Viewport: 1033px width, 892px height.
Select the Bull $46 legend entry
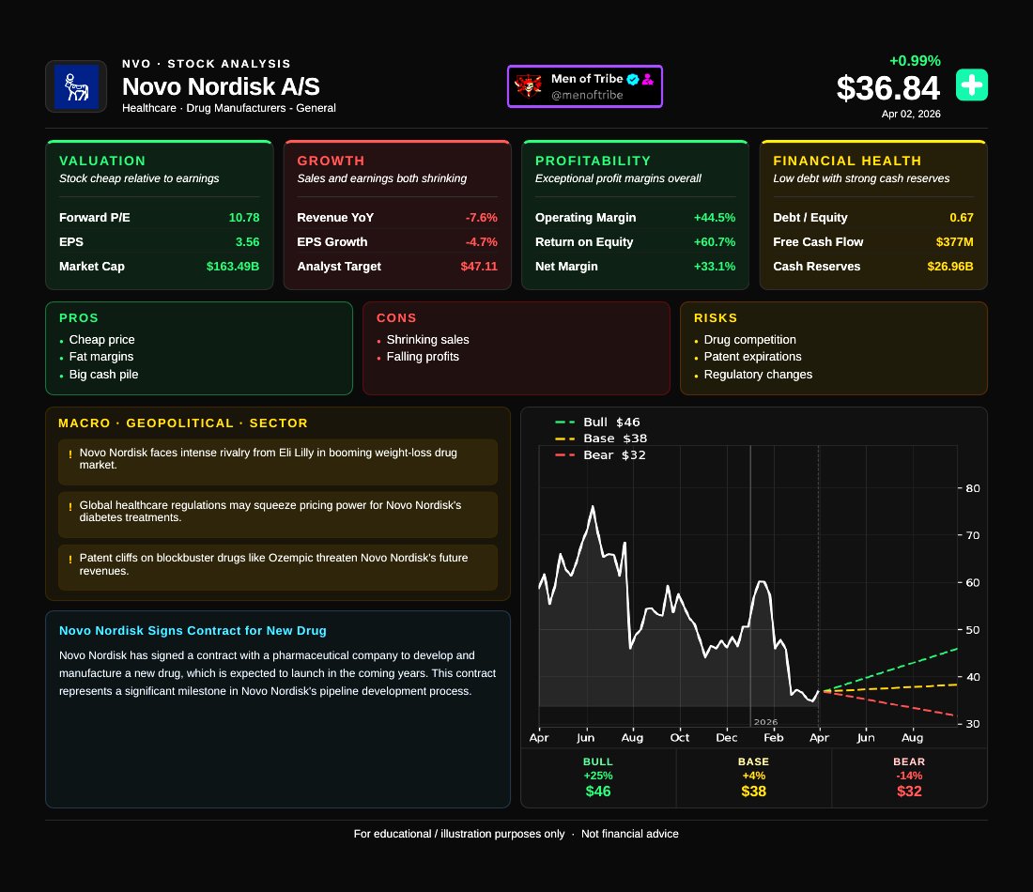pos(597,423)
